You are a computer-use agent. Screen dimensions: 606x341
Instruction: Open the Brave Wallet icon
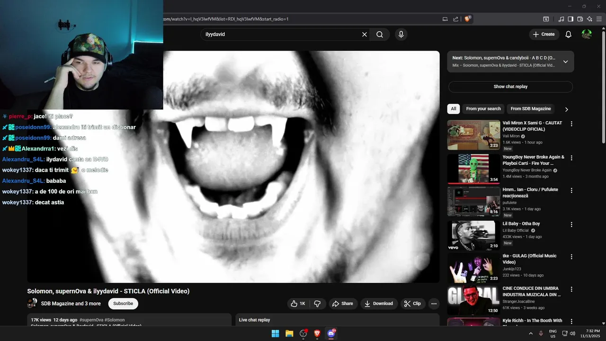(580, 19)
